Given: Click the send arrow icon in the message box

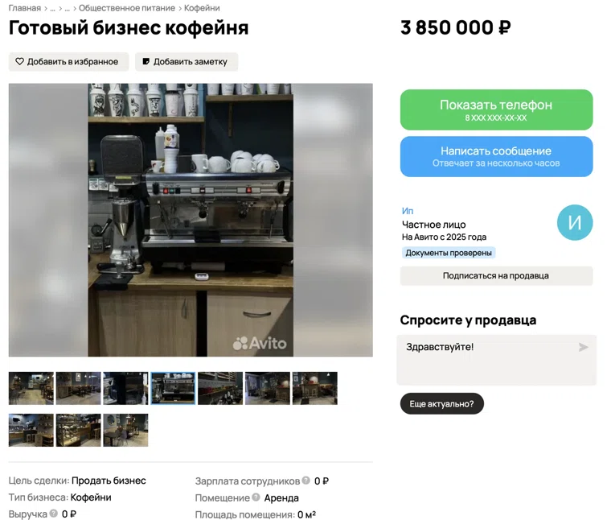Looking at the screenshot, I should (x=583, y=347).
